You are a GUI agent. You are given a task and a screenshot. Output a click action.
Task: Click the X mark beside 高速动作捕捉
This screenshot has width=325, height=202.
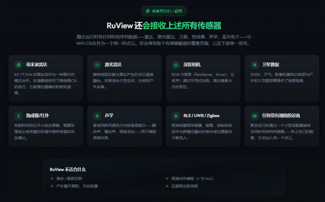coord(167,178)
